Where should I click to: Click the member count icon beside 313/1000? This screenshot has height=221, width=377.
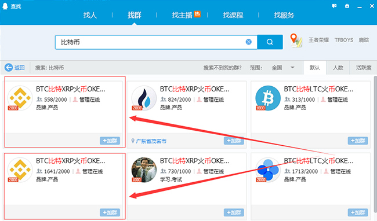click(x=287, y=100)
